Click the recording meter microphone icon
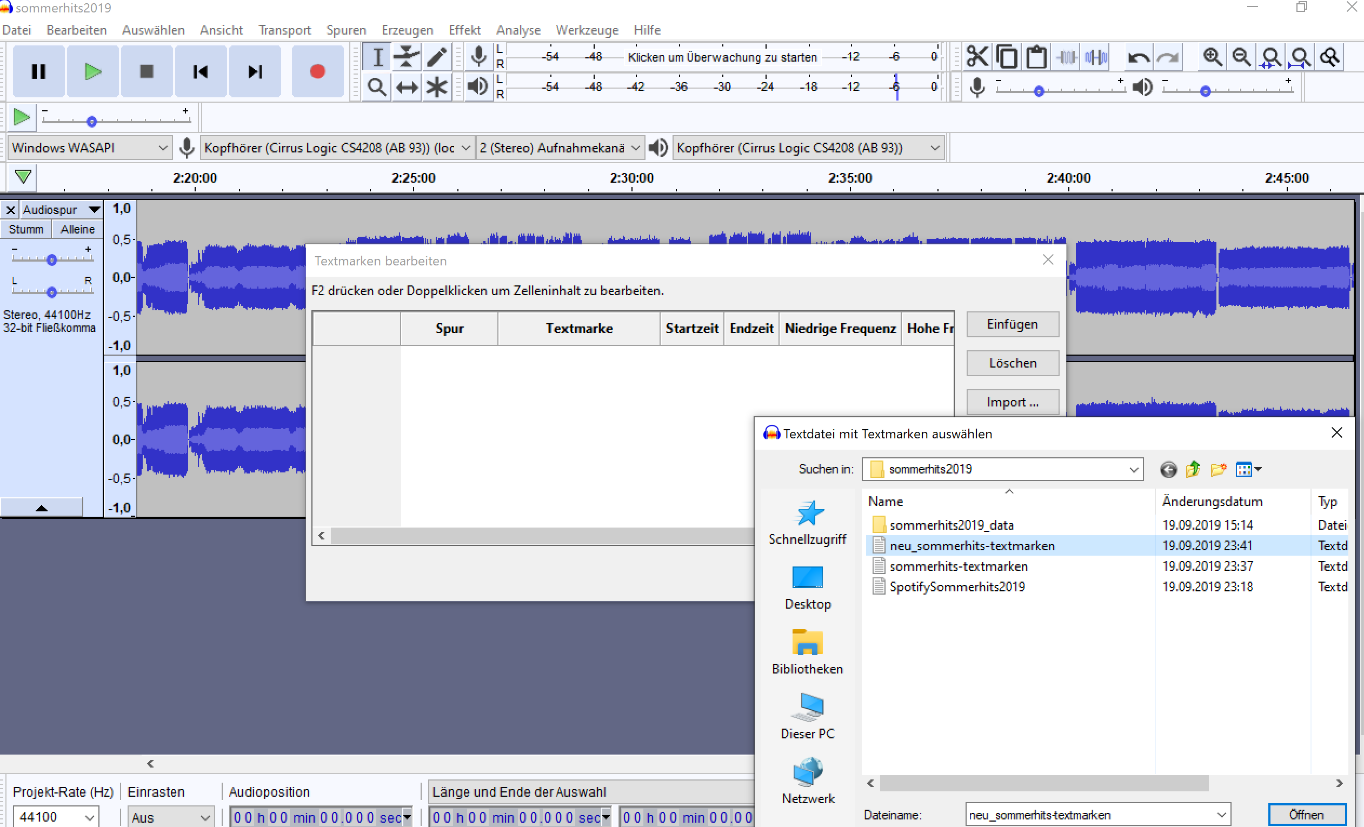The height and width of the screenshot is (827, 1364). coord(479,56)
